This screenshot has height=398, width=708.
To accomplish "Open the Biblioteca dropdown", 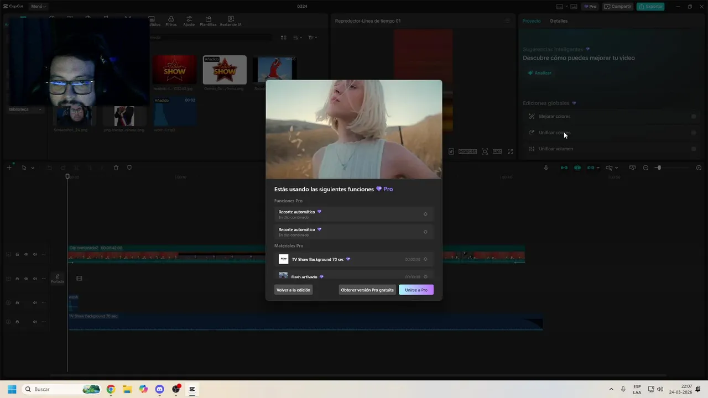I will 25,109.
